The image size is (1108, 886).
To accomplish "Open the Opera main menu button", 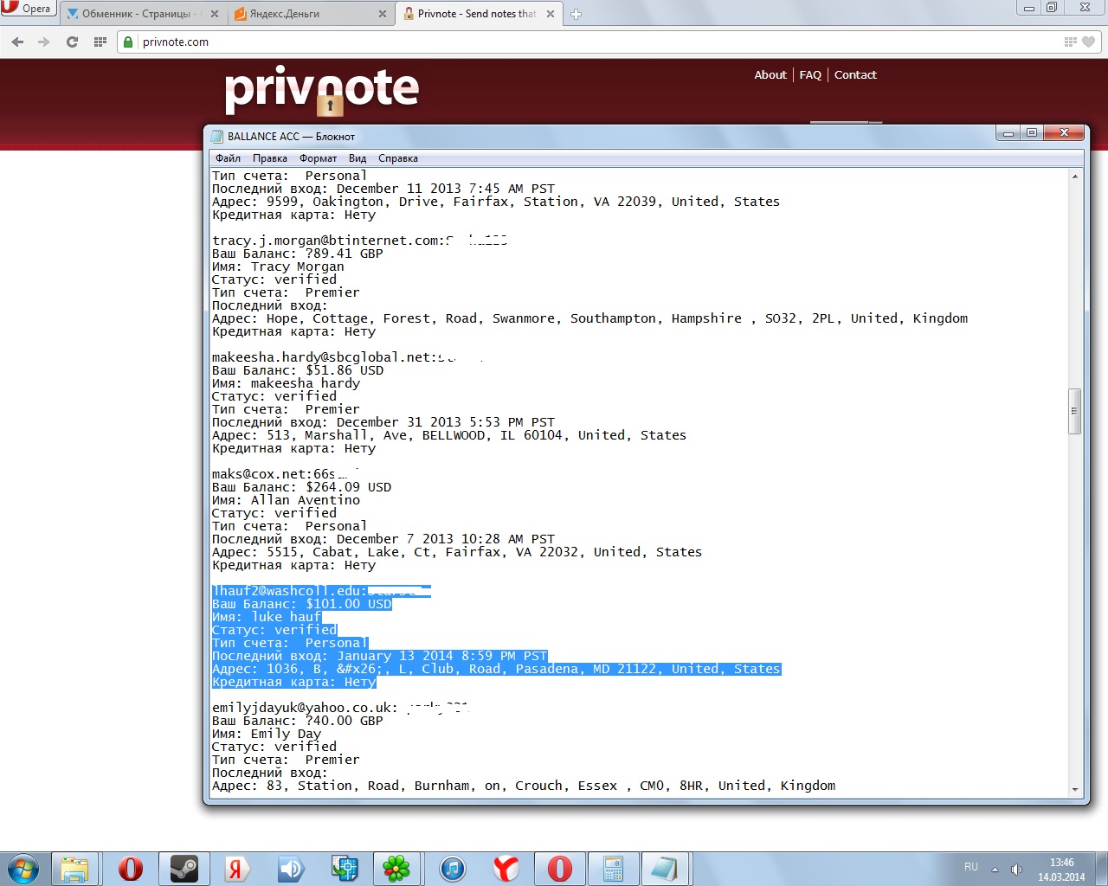I will pyautogui.click(x=28, y=9).
